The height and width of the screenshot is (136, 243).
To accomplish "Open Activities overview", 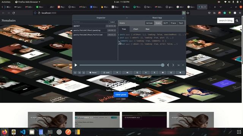I will (x=6, y=2).
